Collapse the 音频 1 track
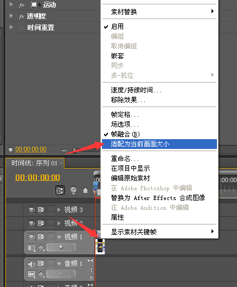This screenshot has width=237, height=287. [x=59, y=264]
